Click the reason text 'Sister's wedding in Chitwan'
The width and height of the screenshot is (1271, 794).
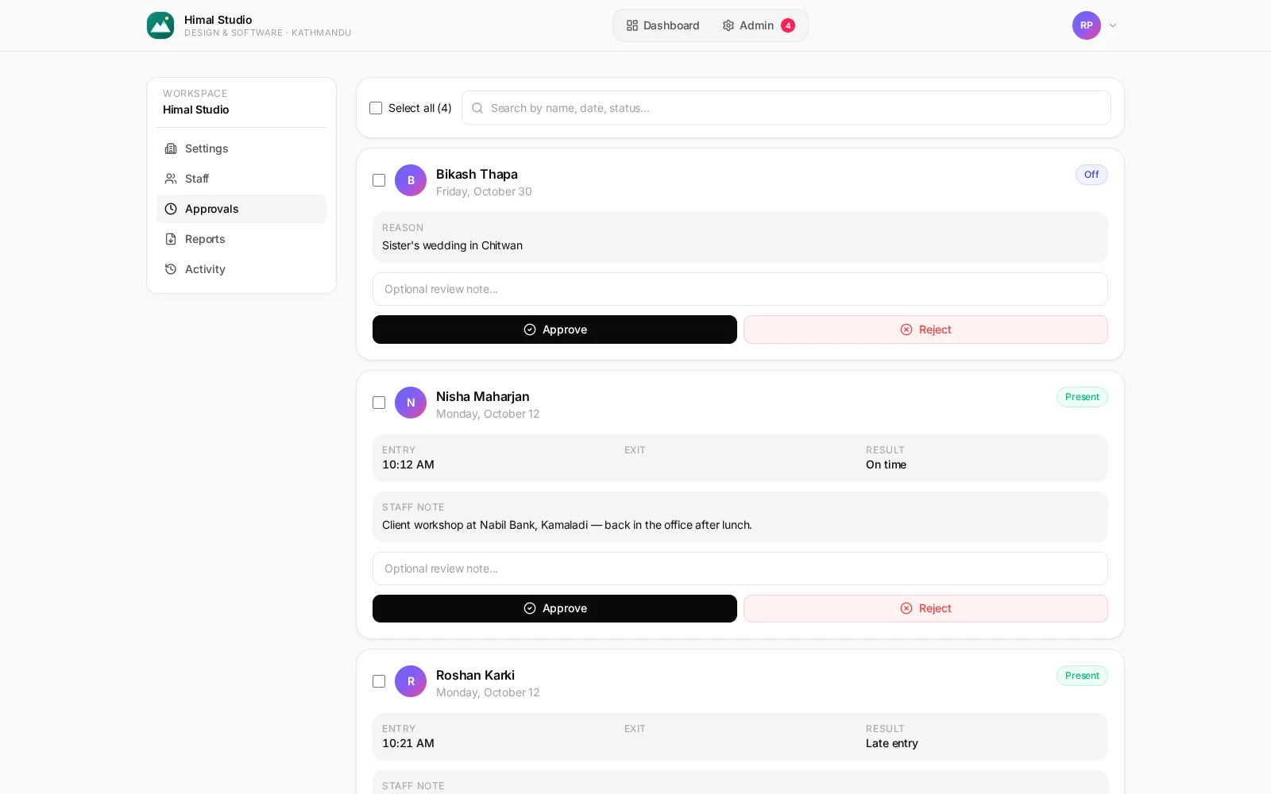(452, 245)
